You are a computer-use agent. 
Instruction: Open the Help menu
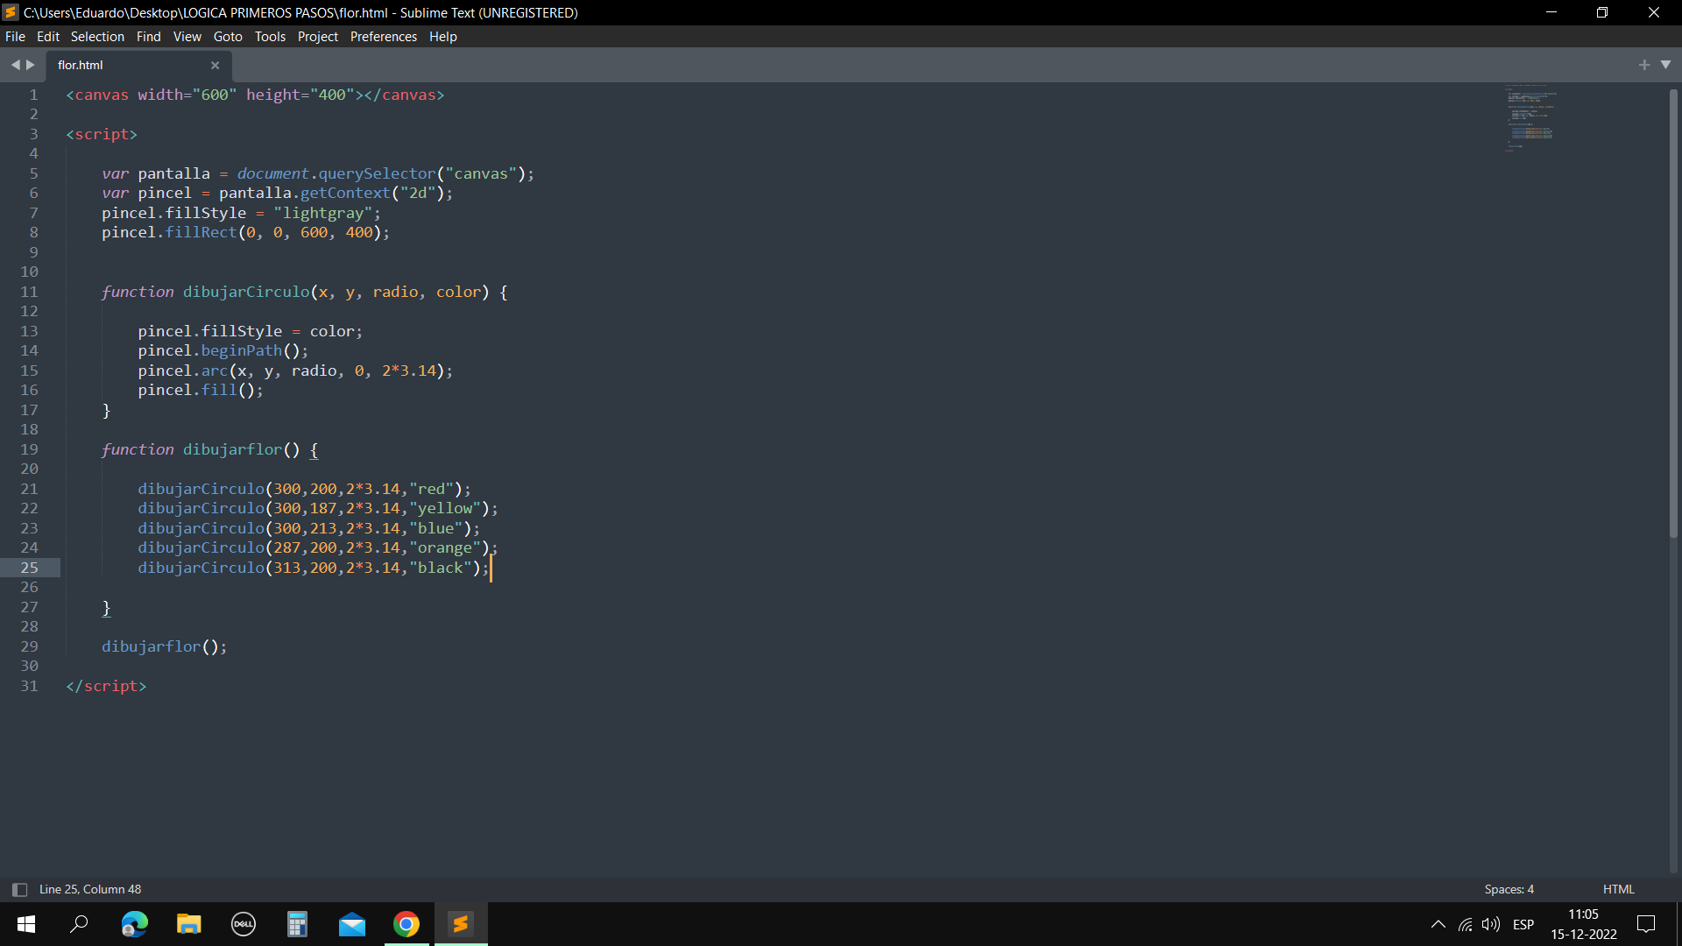[442, 36]
